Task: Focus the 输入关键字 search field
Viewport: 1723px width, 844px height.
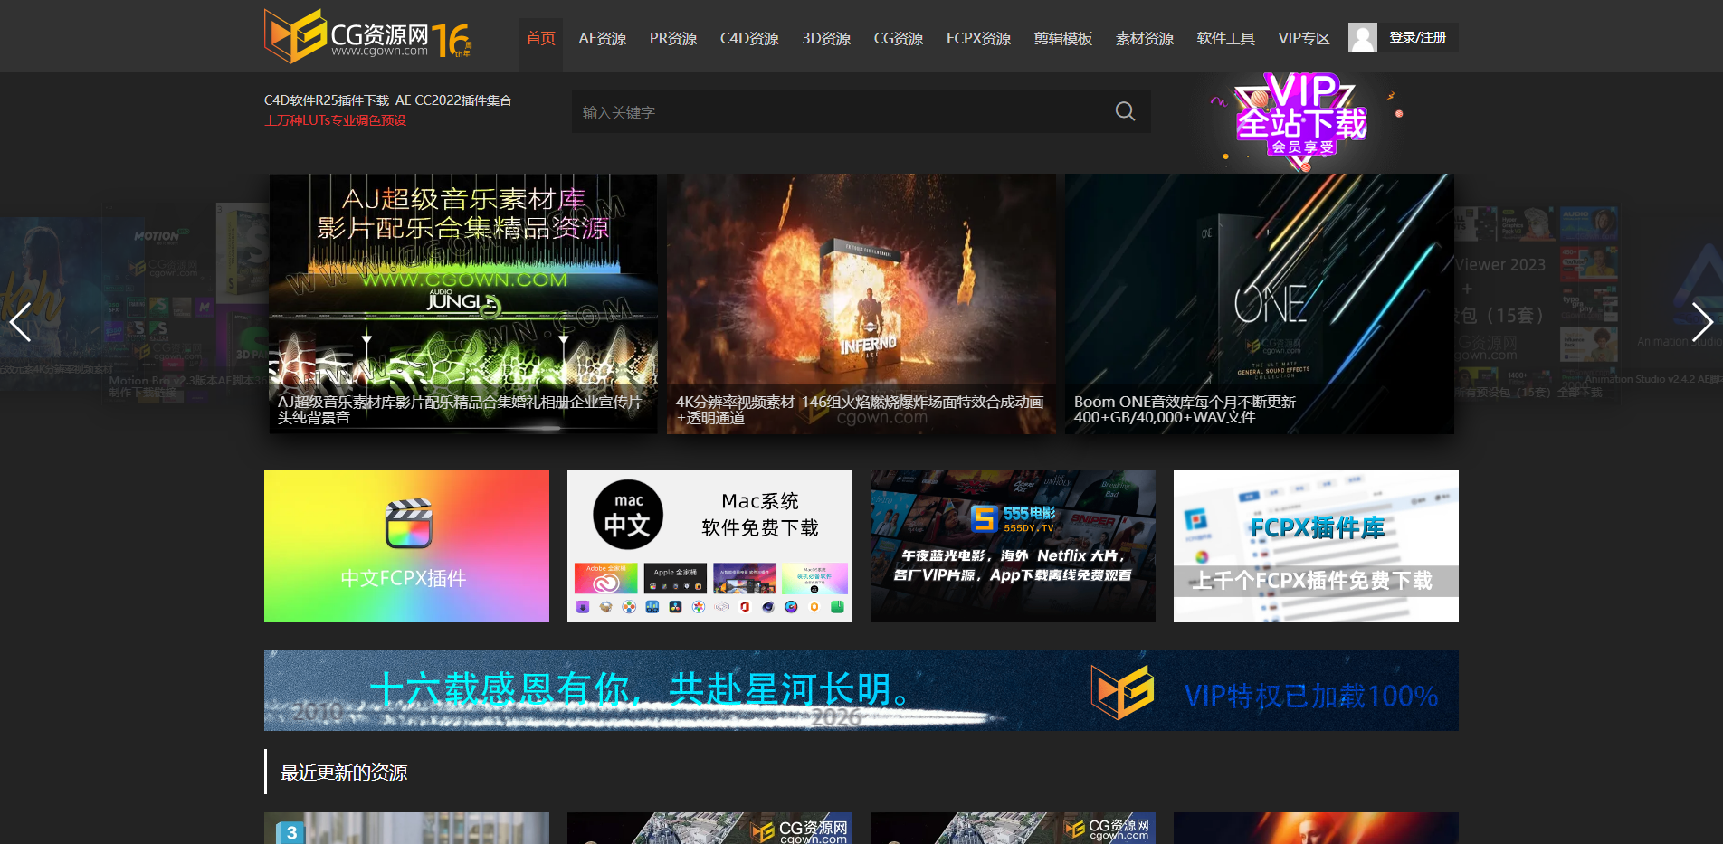Action: point(842,112)
